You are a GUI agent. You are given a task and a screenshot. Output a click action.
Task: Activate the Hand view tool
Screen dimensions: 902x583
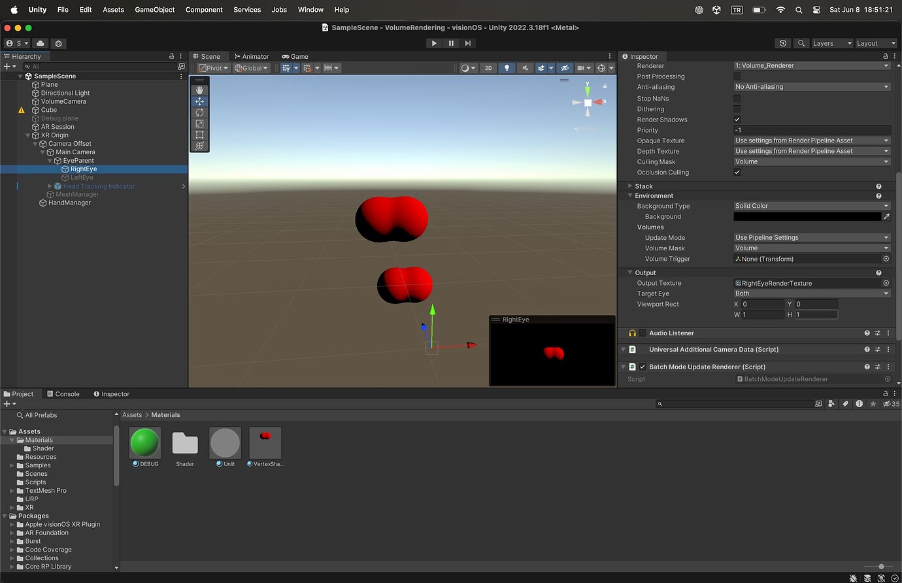tap(199, 90)
